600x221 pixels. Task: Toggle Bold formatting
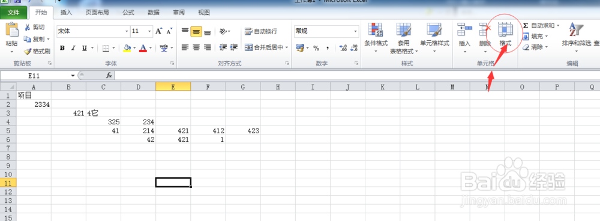click(x=62, y=48)
